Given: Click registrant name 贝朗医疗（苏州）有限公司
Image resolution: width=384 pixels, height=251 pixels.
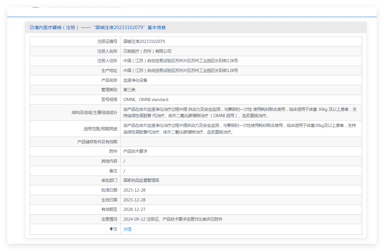Looking at the screenshot, I should [x=147, y=51].
